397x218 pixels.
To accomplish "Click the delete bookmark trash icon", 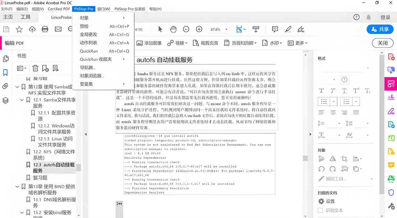I will tap(35, 68).
